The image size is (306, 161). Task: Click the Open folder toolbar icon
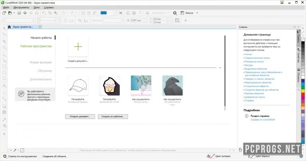pyautogui.click(x=10, y=13)
